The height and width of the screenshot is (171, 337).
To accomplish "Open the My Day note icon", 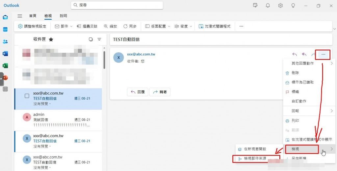I will [x=255, y=6].
